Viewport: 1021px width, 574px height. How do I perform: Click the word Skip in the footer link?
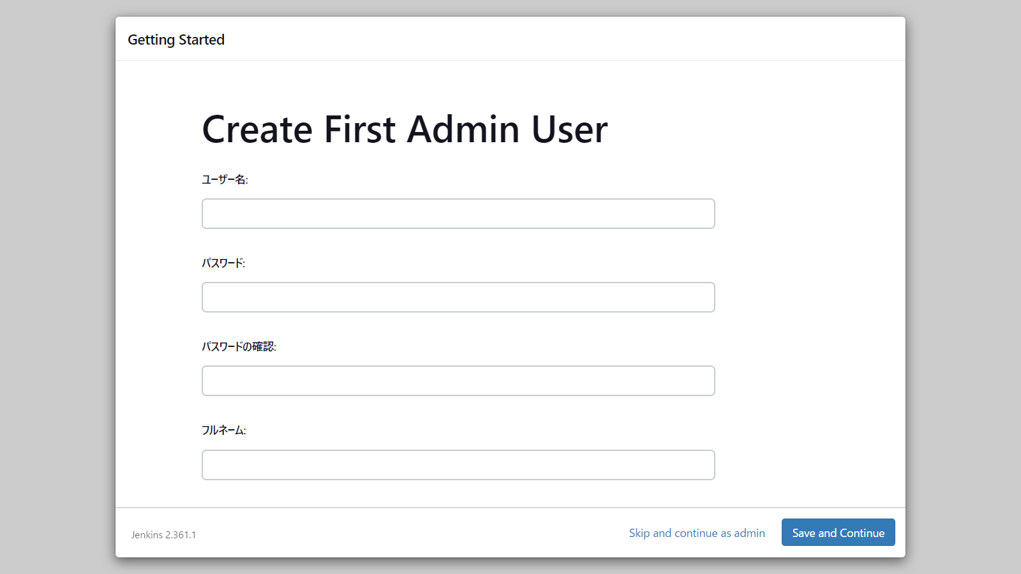pos(639,533)
